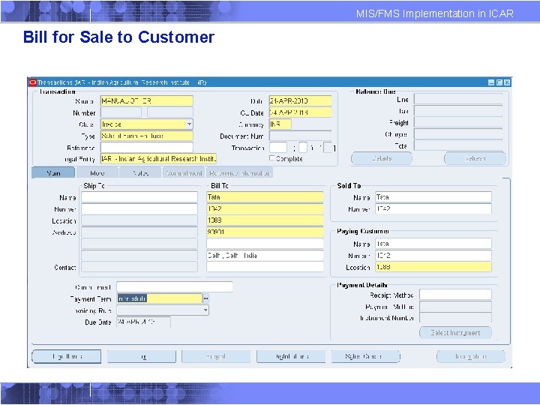540x405 pixels.
Task: Click the Select Instrument button
Action: click(455, 333)
